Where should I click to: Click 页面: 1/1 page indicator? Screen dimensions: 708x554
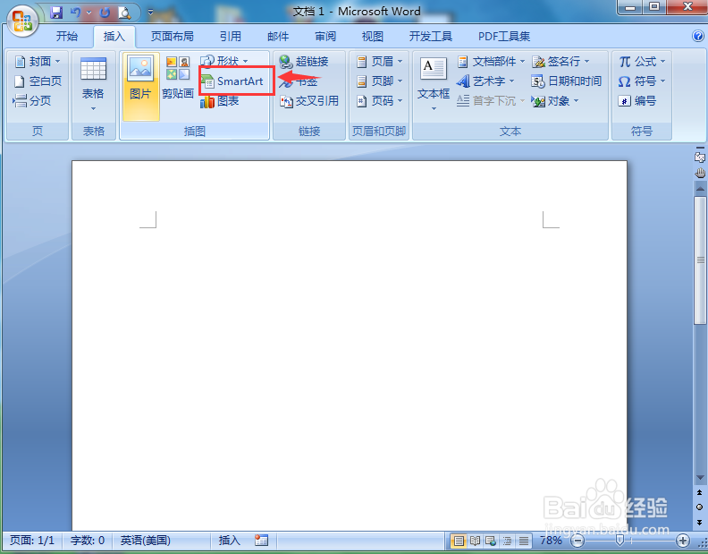point(31,541)
